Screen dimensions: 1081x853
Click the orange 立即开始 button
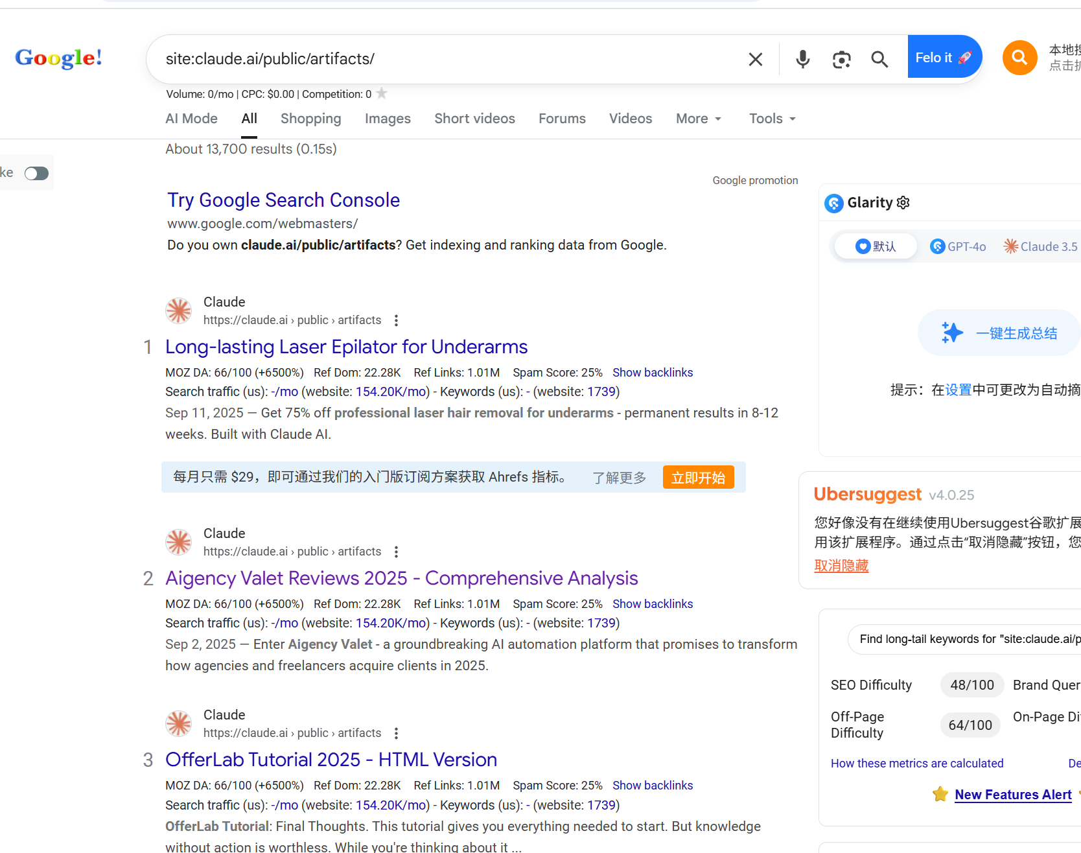coord(698,478)
